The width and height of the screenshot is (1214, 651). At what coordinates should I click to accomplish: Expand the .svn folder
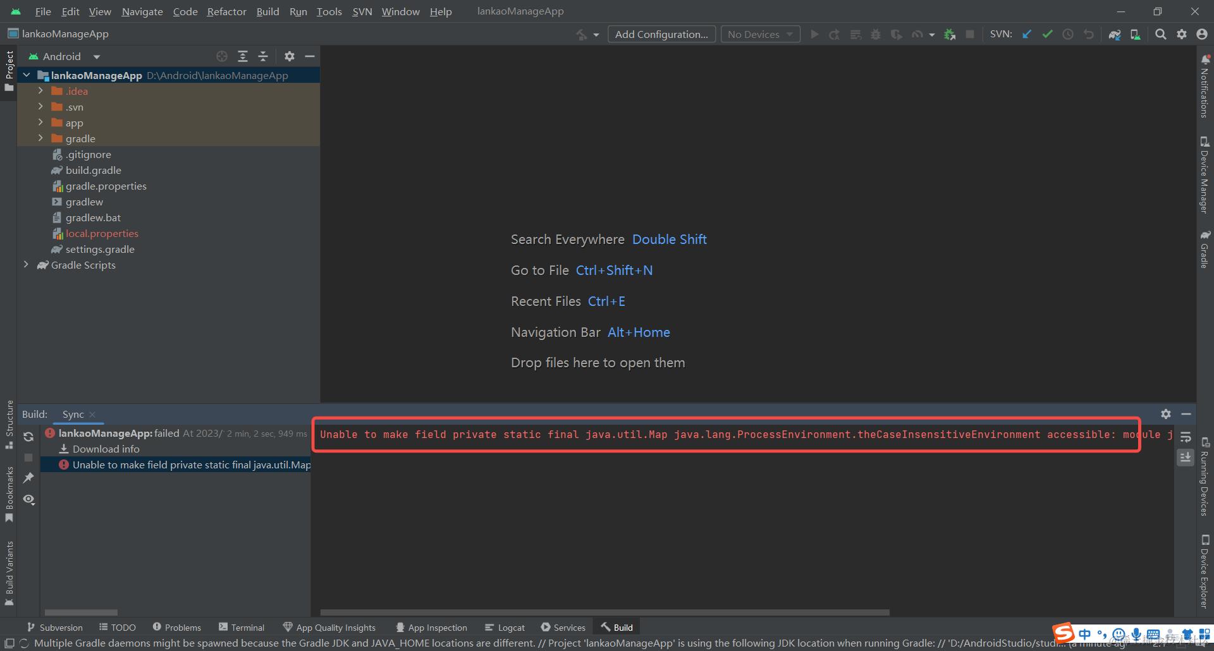[40, 107]
